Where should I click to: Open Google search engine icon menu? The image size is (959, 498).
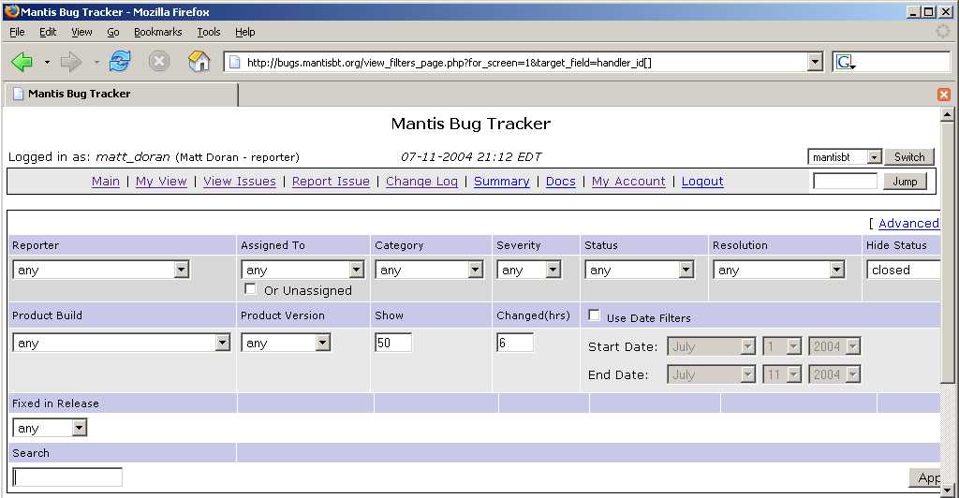click(x=846, y=63)
